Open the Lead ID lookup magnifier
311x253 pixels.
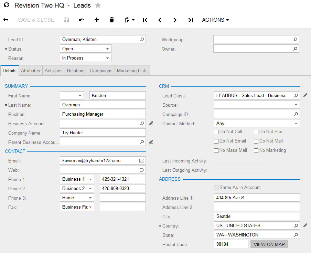point(142,39)
